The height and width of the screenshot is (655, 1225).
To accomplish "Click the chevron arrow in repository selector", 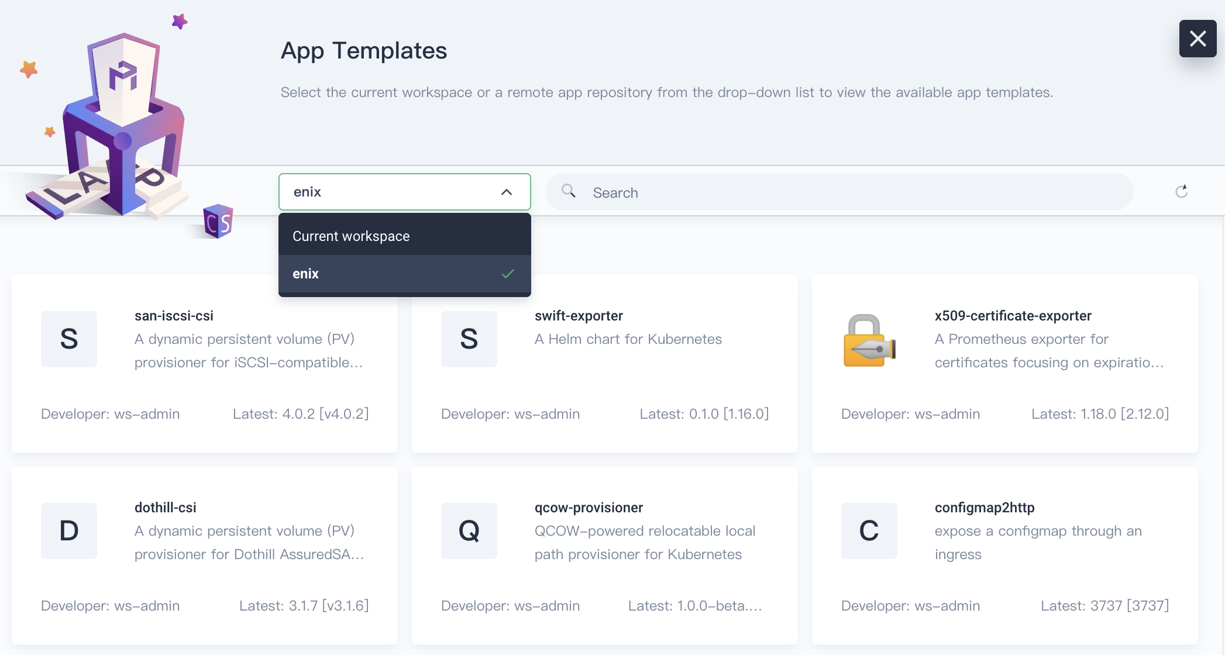I will tap(507, 192).
